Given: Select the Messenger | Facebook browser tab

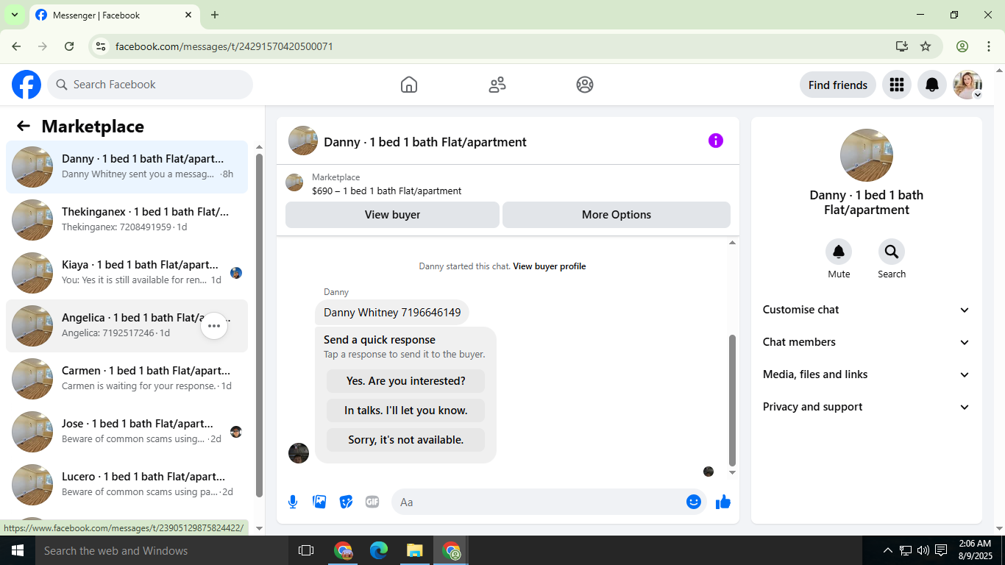Looking at the screenshot, I should (114, 15).
